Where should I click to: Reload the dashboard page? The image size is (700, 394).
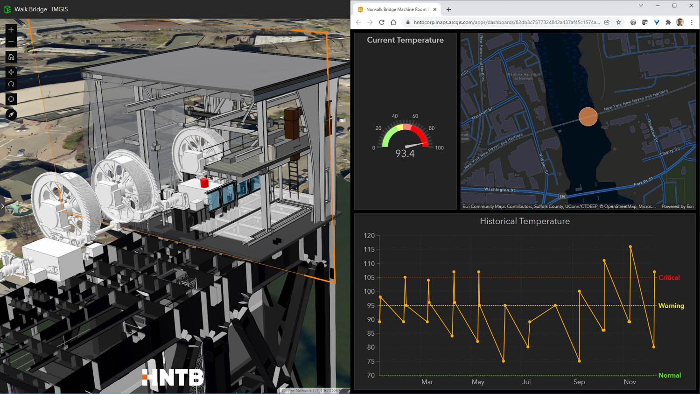click(x=382, y=22)
